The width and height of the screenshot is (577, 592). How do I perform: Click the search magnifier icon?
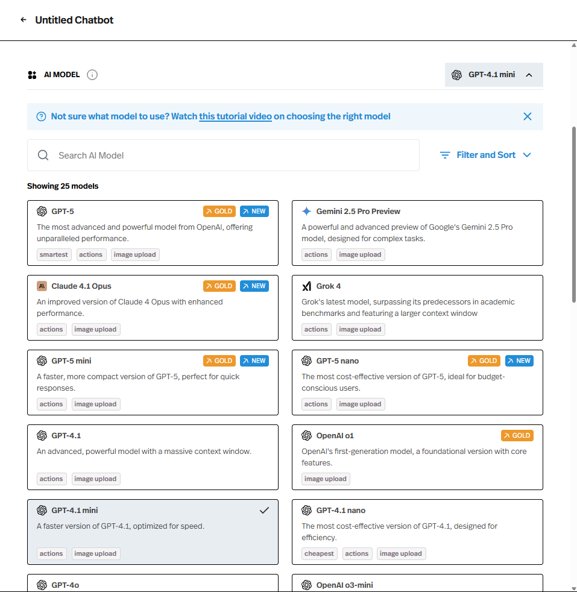click(x=43, y=156)
